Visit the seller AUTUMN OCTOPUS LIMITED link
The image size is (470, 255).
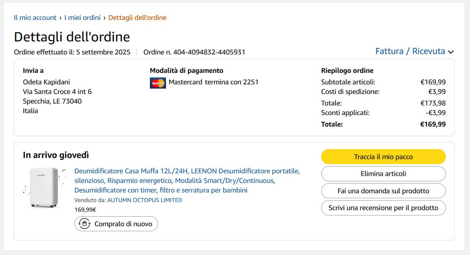coord(145,200)
